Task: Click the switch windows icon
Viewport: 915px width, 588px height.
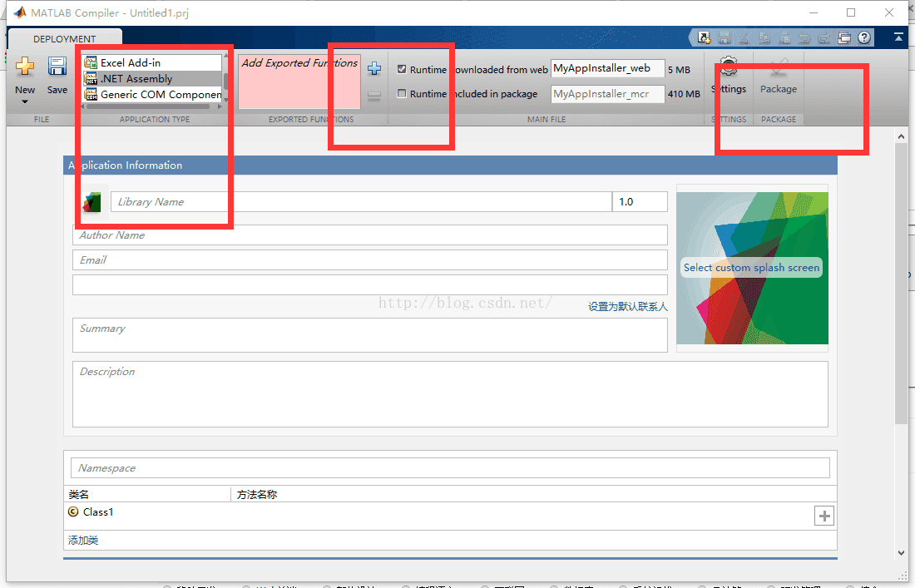Action: point(844,38)
